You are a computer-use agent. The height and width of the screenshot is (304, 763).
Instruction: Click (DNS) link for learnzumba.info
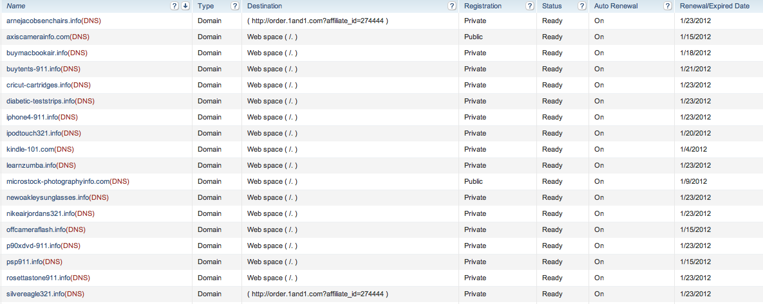(66, 165)
